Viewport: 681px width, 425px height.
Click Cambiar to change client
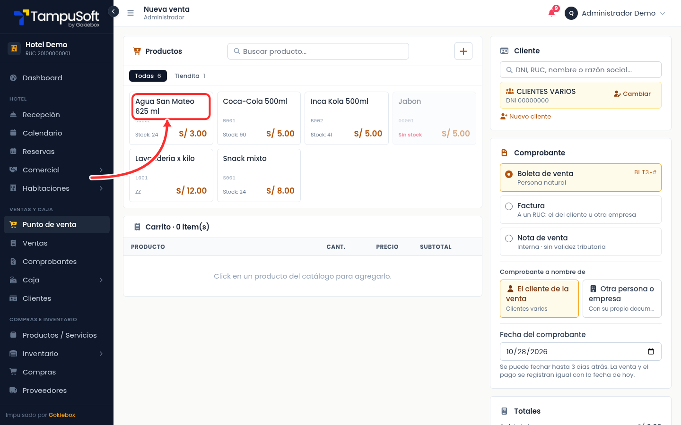pyautogui.click(x=632, y=94)
